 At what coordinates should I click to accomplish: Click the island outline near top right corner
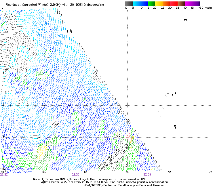[x=185, y=20]
